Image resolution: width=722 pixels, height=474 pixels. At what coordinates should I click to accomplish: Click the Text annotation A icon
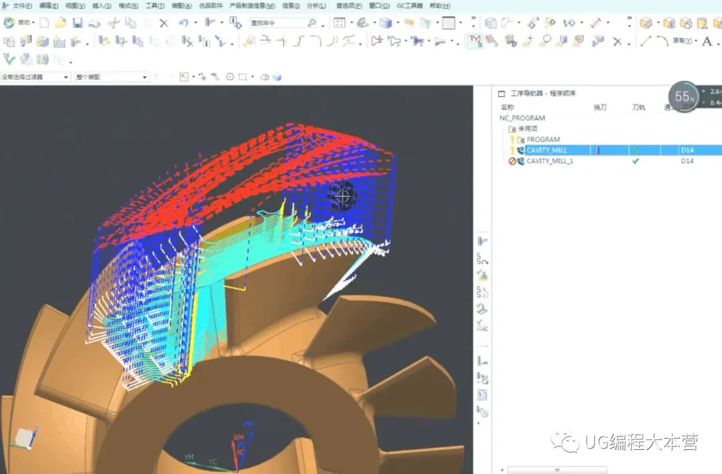[x=707, y=41]
